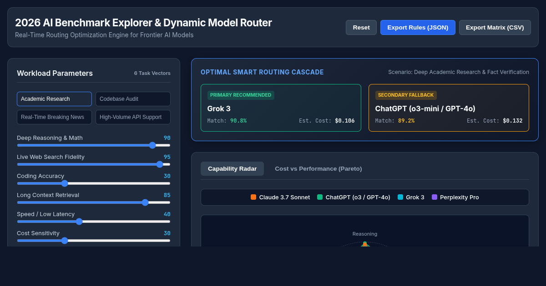
Task: Click the Reset button
Action: click(x=361, y=27)
